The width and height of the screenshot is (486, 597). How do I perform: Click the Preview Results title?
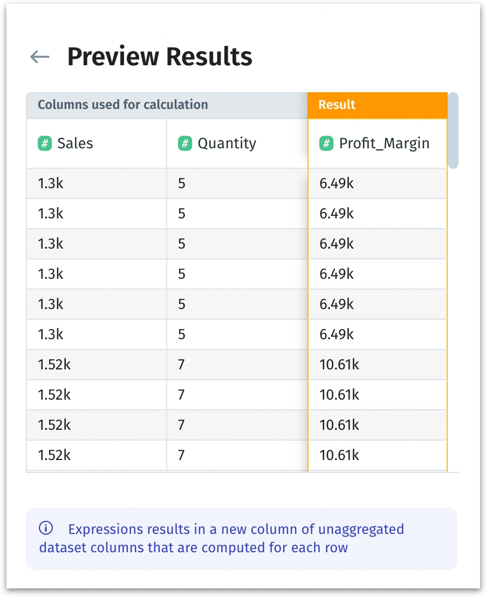pyautogui.click(x=160, y=57)
